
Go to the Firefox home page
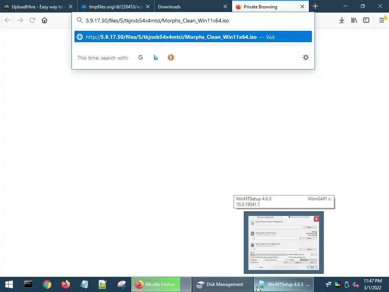(x=44, y=20)
